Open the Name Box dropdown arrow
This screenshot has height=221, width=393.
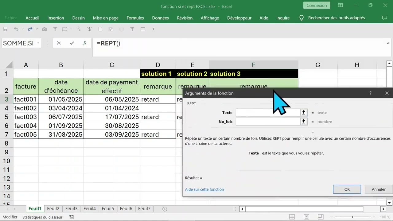pyautogui.click(x=38, y=43)
